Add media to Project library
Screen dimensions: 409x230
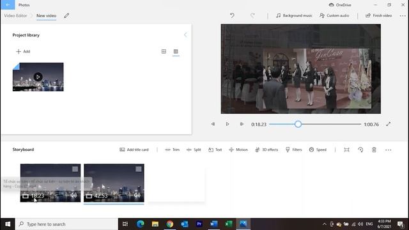pyautogui.click(x=23, y=51)
